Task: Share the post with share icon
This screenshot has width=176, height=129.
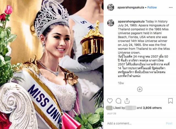Action: coord(127,101)
